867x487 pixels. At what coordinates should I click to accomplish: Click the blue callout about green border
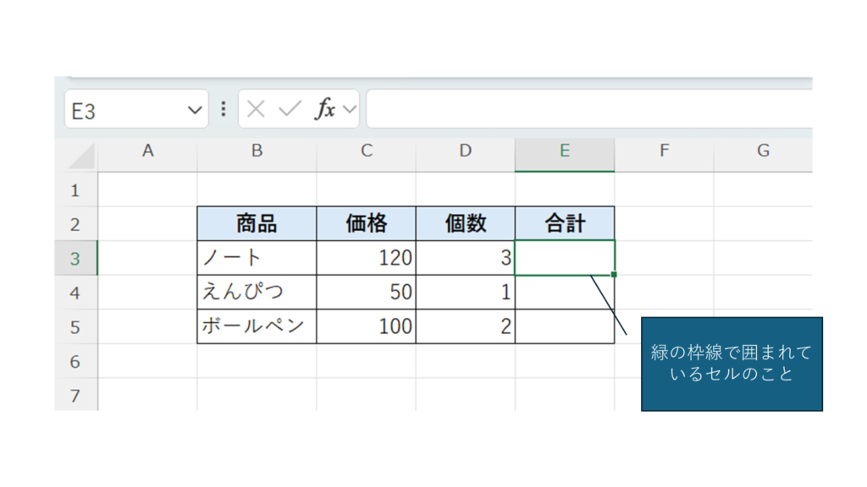tap(731, 364)
